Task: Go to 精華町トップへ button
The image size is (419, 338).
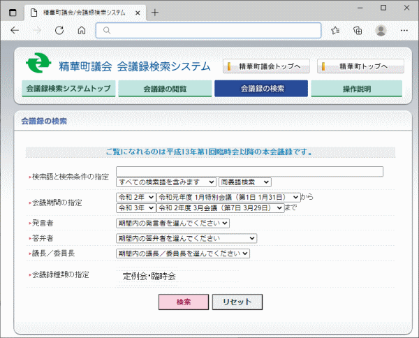Action: pos(360,66)
